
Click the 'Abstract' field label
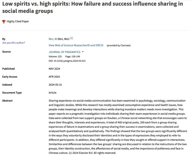point(7,101)
